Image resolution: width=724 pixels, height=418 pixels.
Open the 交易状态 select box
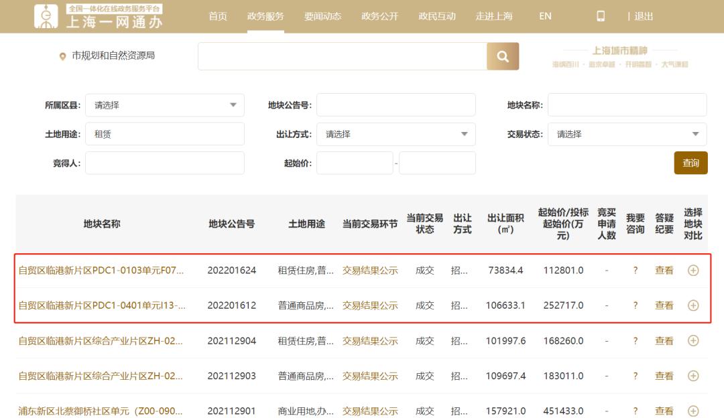(627, 134)
